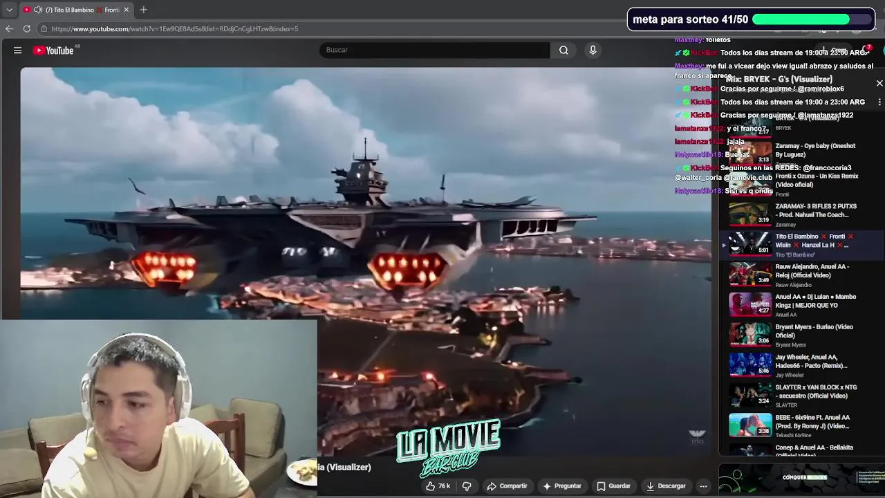The image size is (885, 498).
Task: Mute tab via the speaker icon
Action: (37, 10)
